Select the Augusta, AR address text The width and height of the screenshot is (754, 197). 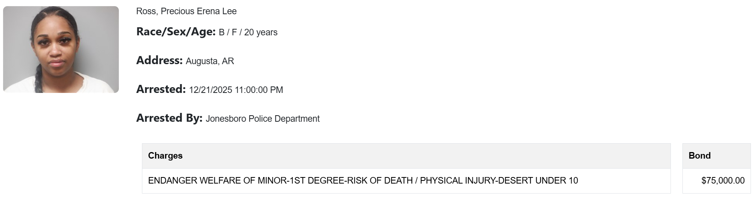(x=210, y=61)
